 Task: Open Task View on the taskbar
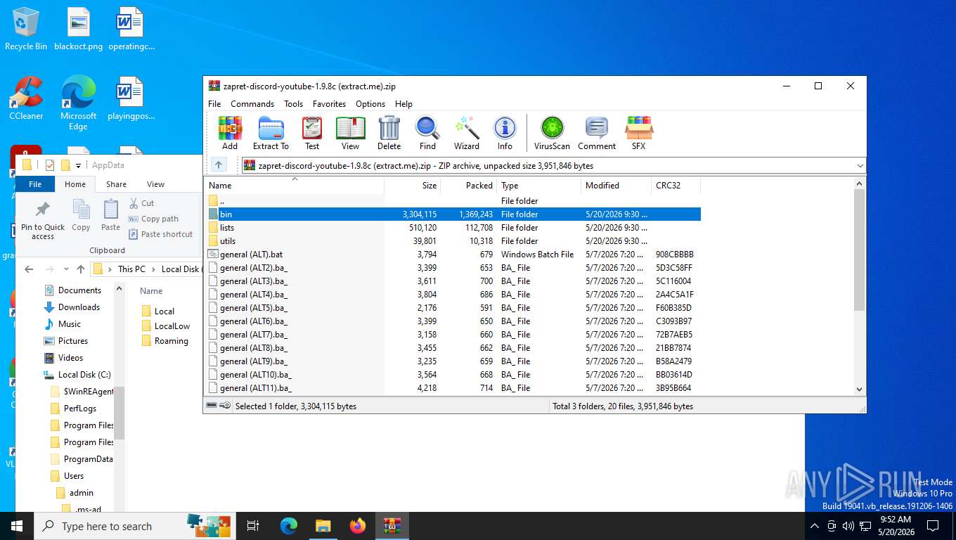[253, 526]
